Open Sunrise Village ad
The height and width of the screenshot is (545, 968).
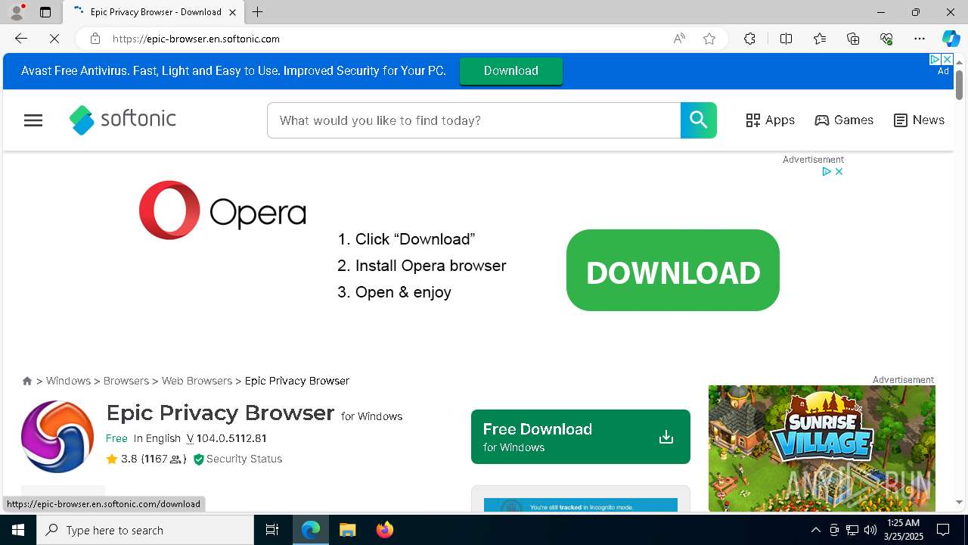(822, 448)
